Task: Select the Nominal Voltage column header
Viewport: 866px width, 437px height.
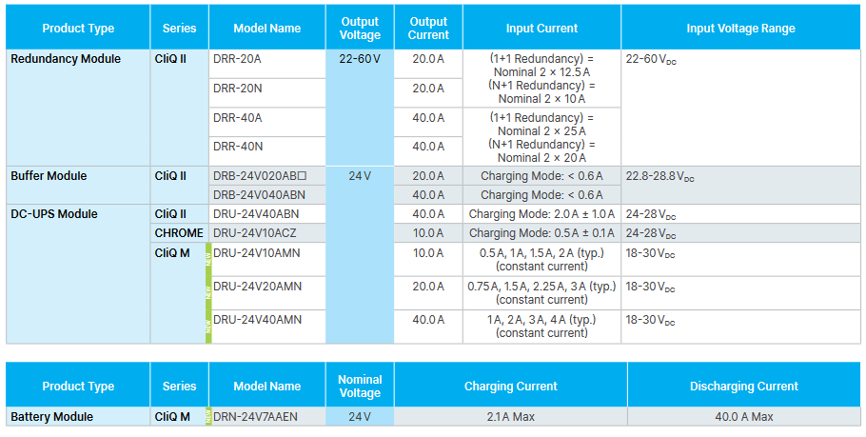Action: pos(360,387)
